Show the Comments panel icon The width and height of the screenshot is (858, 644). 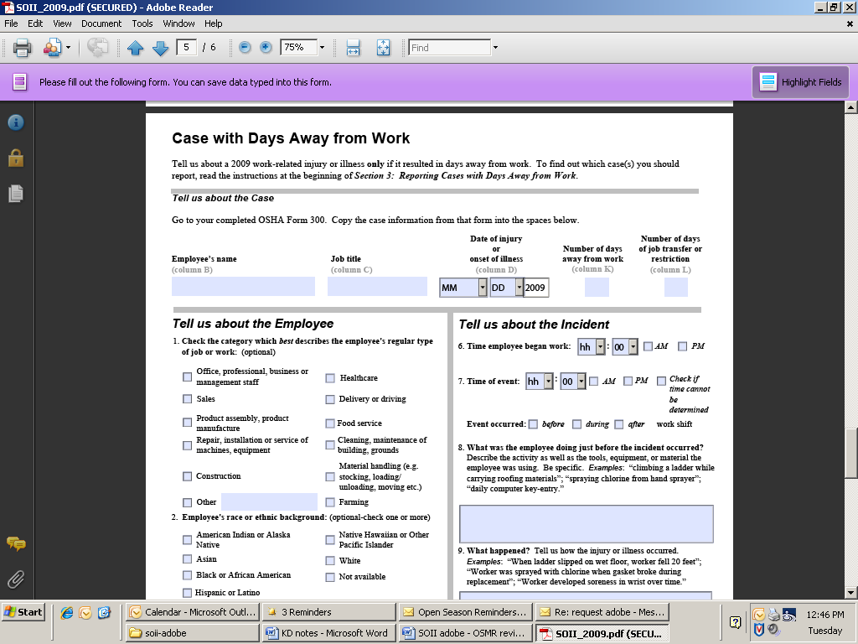point(15,543)
